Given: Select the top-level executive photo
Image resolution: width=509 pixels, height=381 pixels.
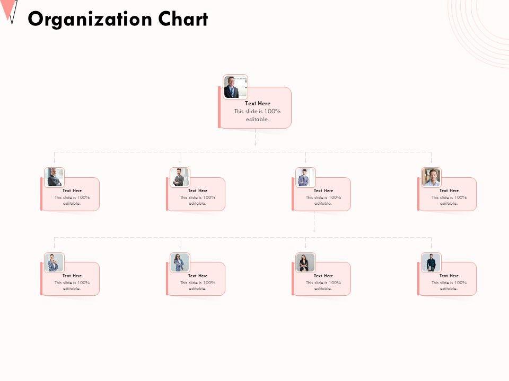Looking at the screenshot, I should click(x=235, y=87).
